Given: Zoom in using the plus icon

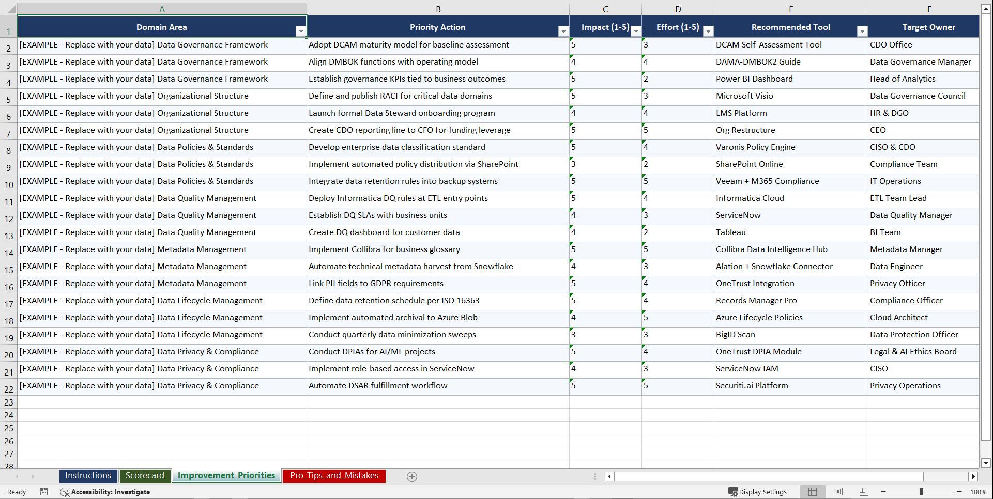Looking at the screenshot, I should 959,492.
